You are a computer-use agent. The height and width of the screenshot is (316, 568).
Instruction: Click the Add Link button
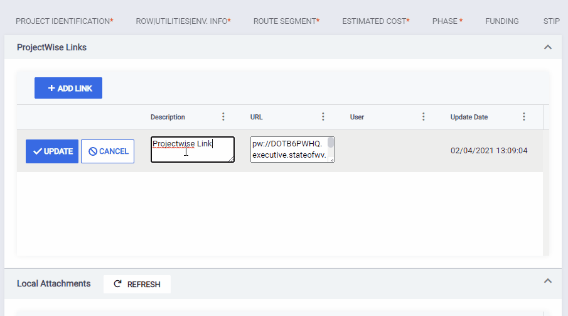click(x=68, y=88)
